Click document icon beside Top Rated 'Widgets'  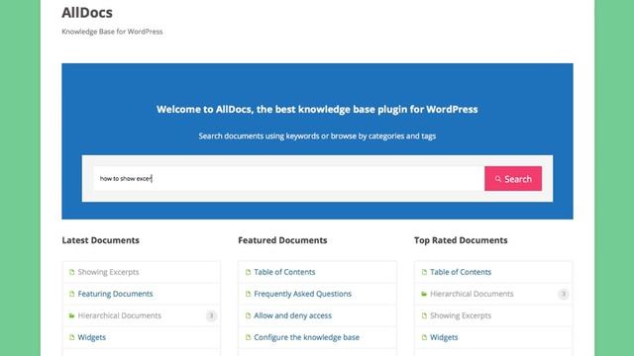pyautogui.click(x=424, y=337)
